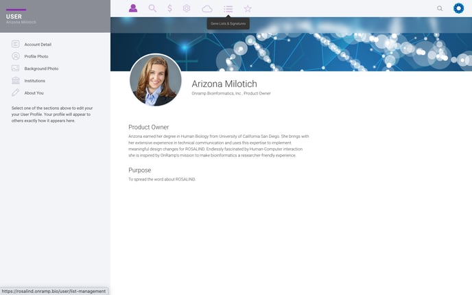The image size is (472, 295).
Task: Open the User profile icon in top navigation
Action: coord(133,8)
